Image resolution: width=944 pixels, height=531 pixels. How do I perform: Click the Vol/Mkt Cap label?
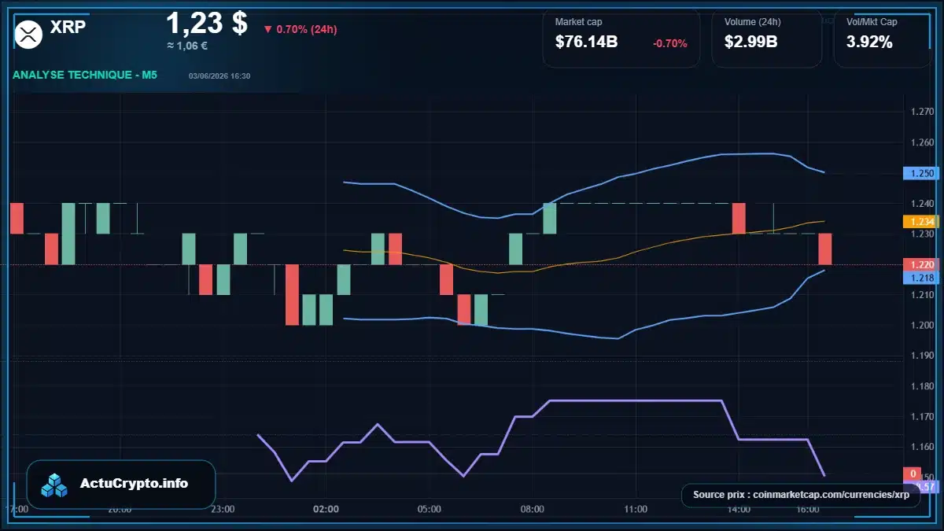pos(872,22)
